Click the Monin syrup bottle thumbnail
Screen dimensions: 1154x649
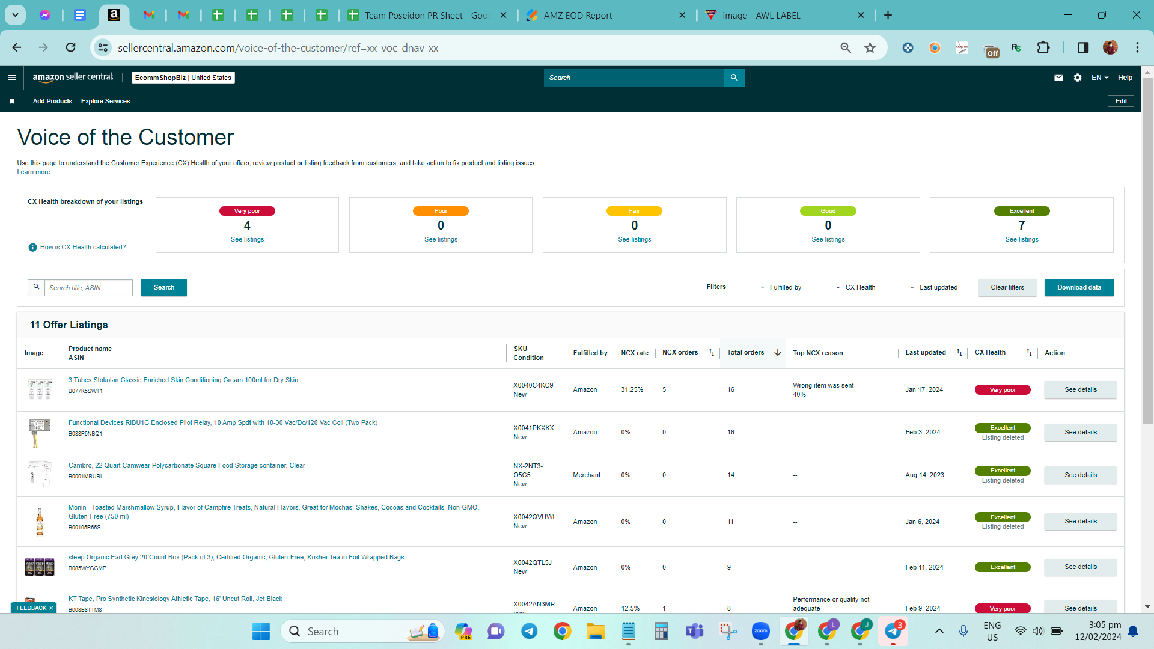pyautogui.click(x=40, y=521)
